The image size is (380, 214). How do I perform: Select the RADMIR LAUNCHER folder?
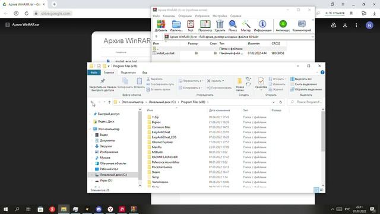click(x=164, y=157)
